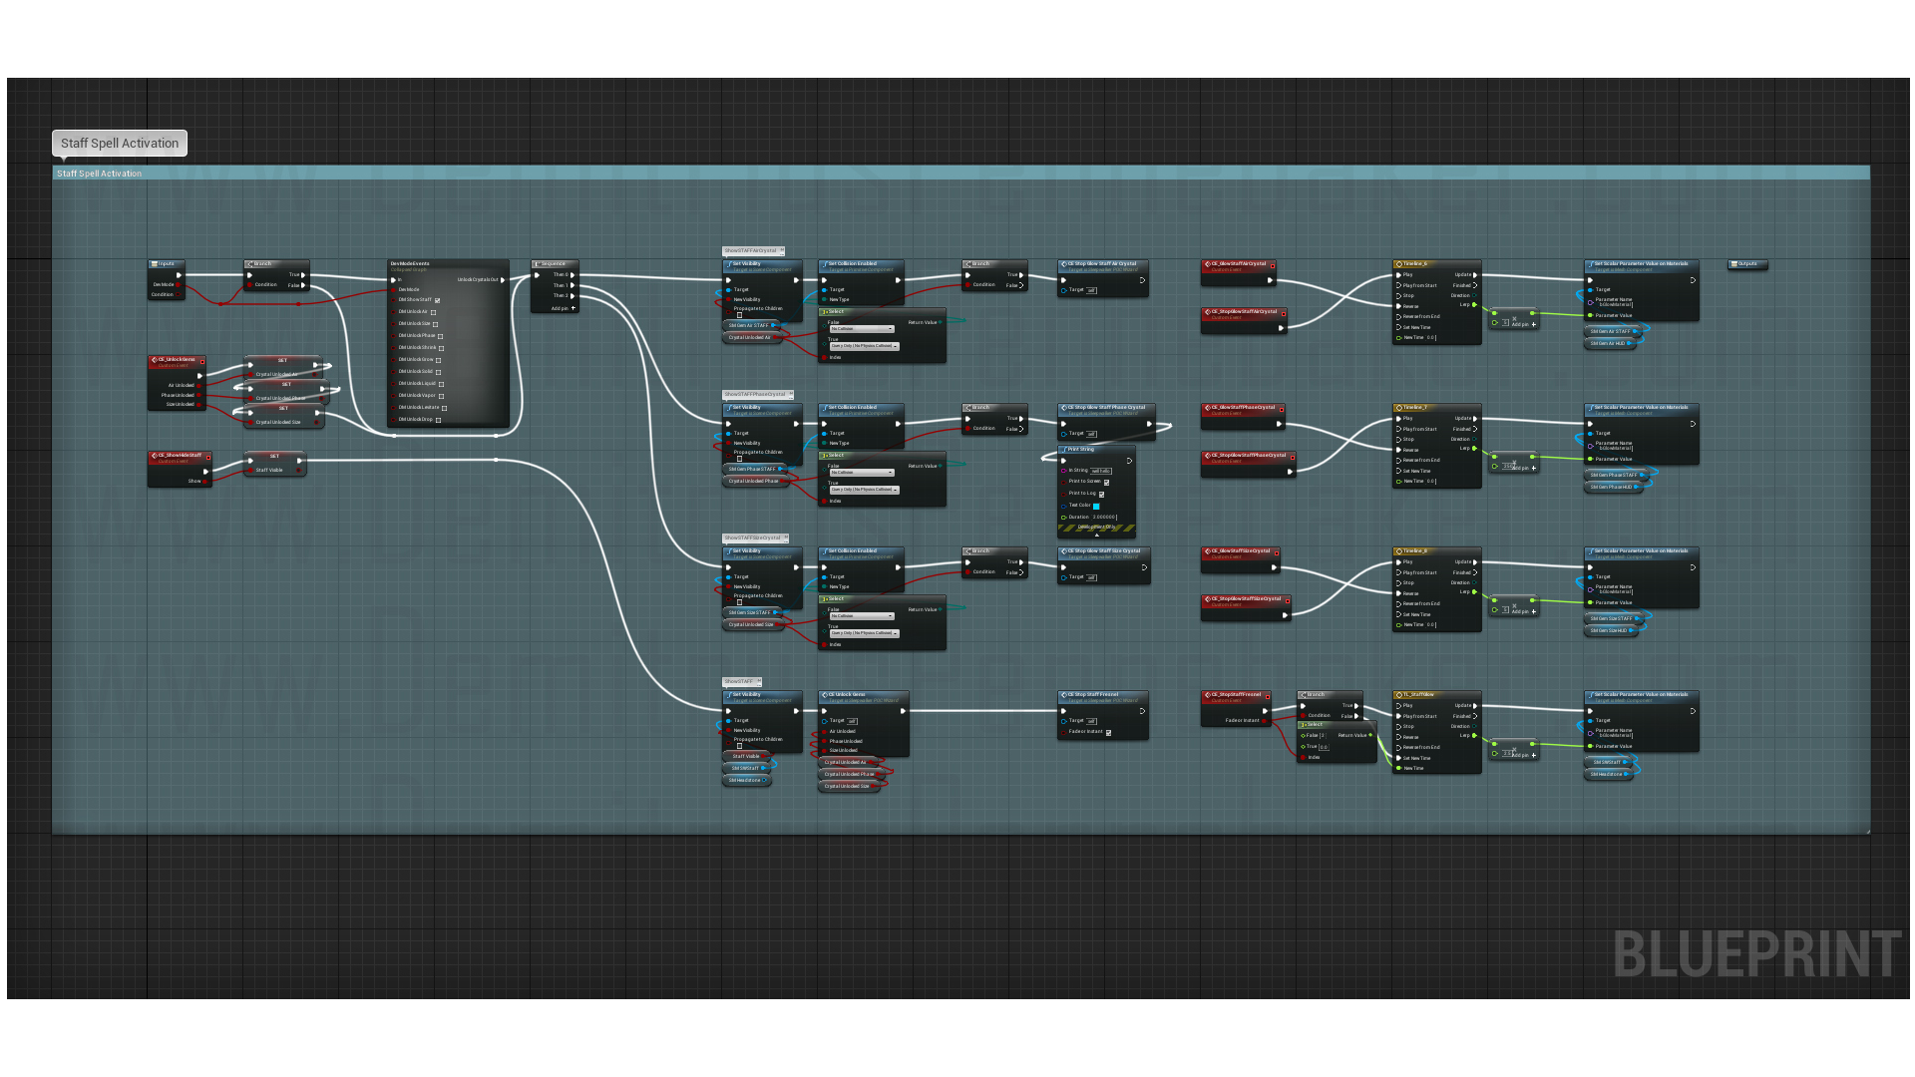Click the ShowSTAFFSizeCrystal comment bubble
This screenshot has height=1077, width=1915.
click(x=755, y=538)
